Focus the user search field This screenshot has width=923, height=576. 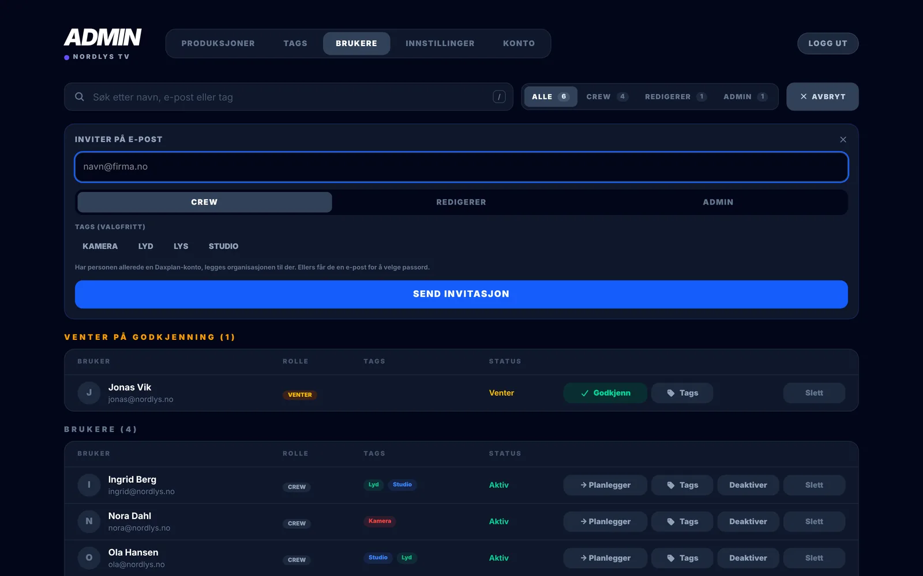(x=288, y=97)
